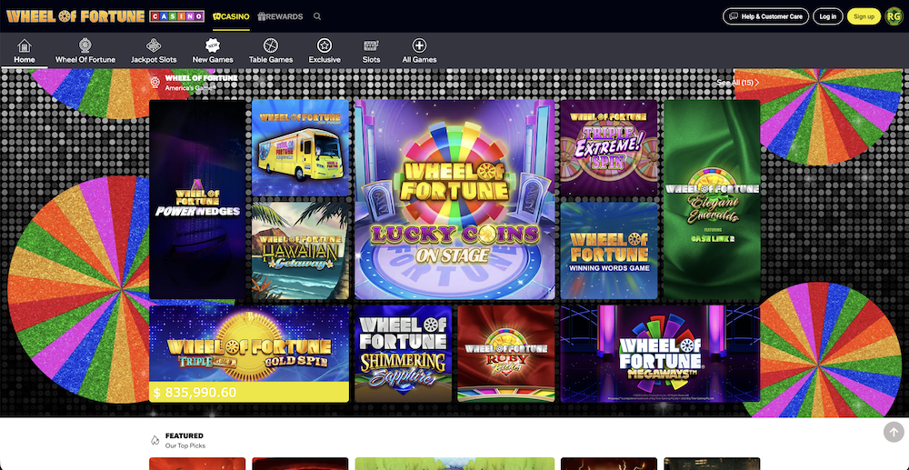Click the $ 835,990.60 jackpot amount
Screen dimensions: 909x470
[x=195, y=393]
